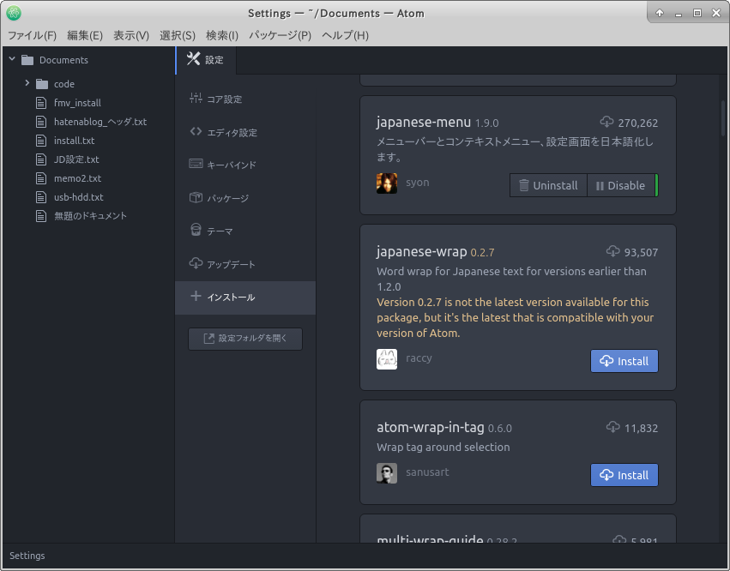
Task: Open 無題のドキュメント in the tree
Action: click(90, 216)
